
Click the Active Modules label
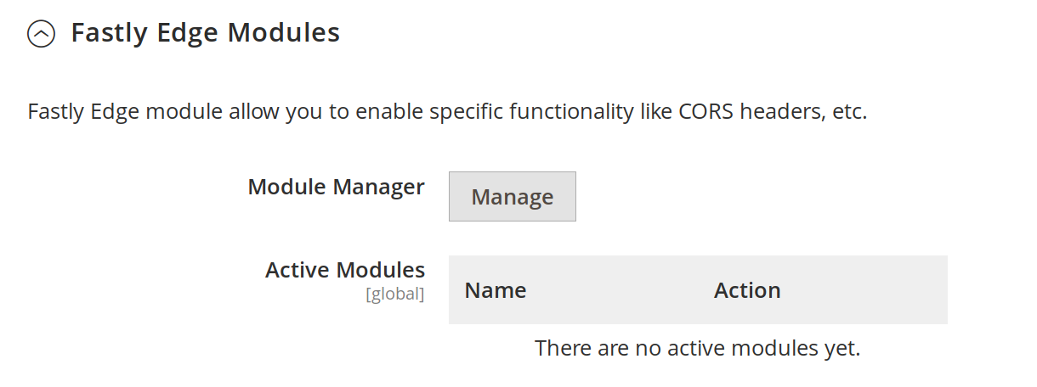(x=344, y=270)
